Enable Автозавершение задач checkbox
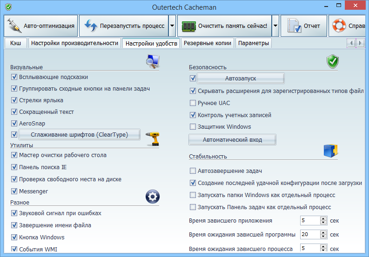Image resolution: width=369 pixels, height=257 pixels. coord(193,171)
